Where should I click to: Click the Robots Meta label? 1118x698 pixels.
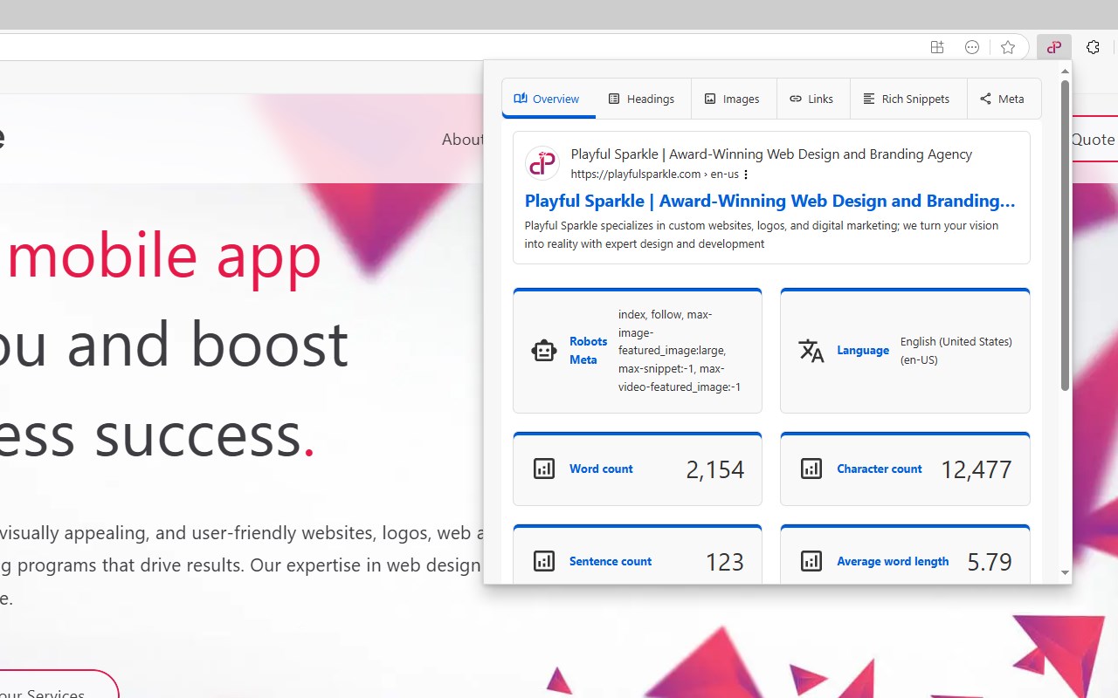588,350
